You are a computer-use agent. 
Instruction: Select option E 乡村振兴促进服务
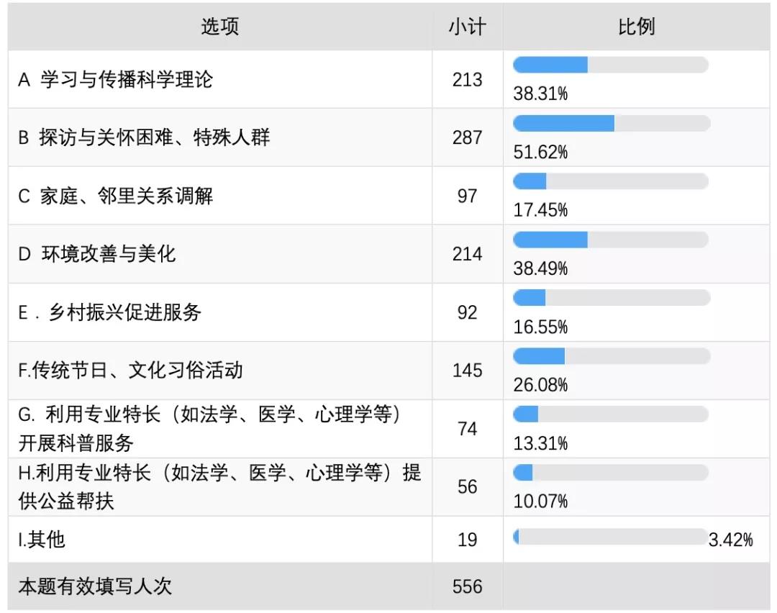(110, 312)
